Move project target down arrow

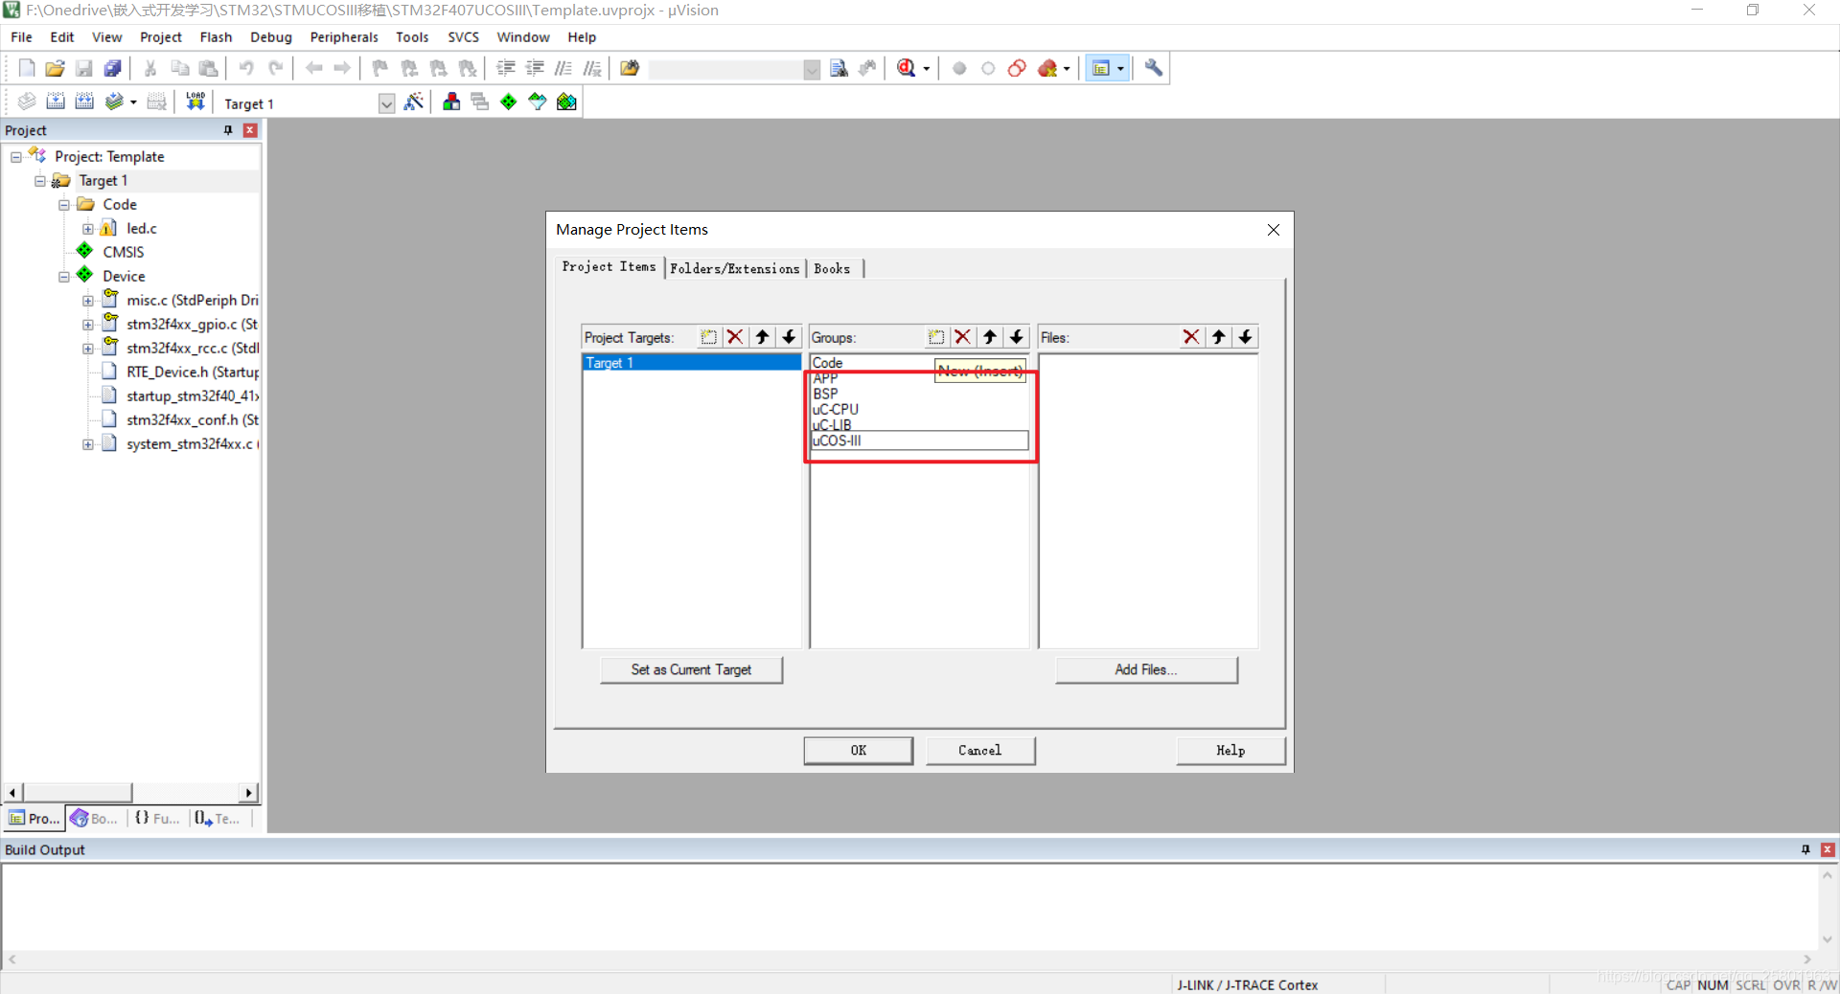click(x=789, y=337)
